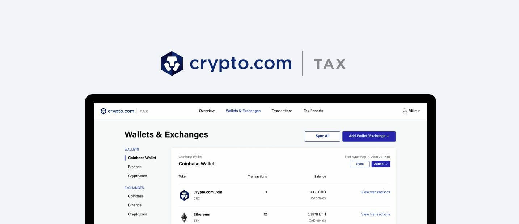Click the Ethereum token icon

coord(185,217)
